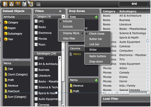Select Radio buttons display style

pos(98,56)
